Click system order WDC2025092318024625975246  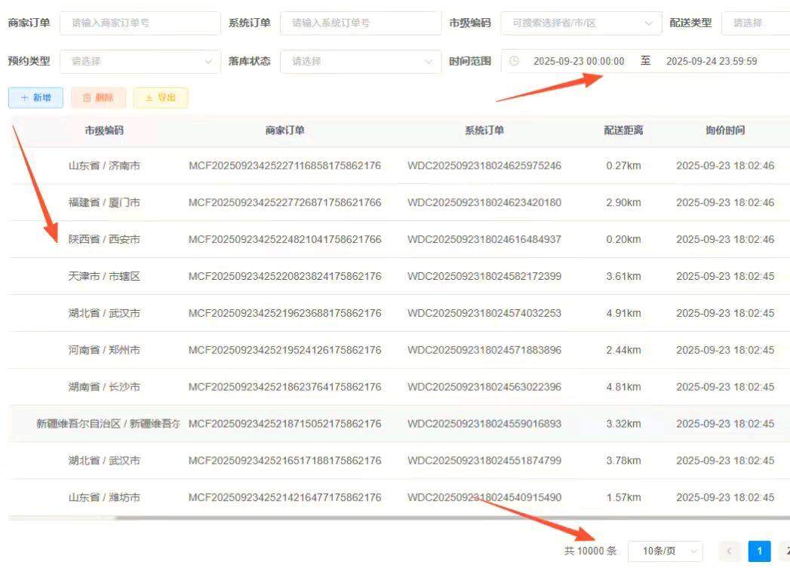click(484, 165)
